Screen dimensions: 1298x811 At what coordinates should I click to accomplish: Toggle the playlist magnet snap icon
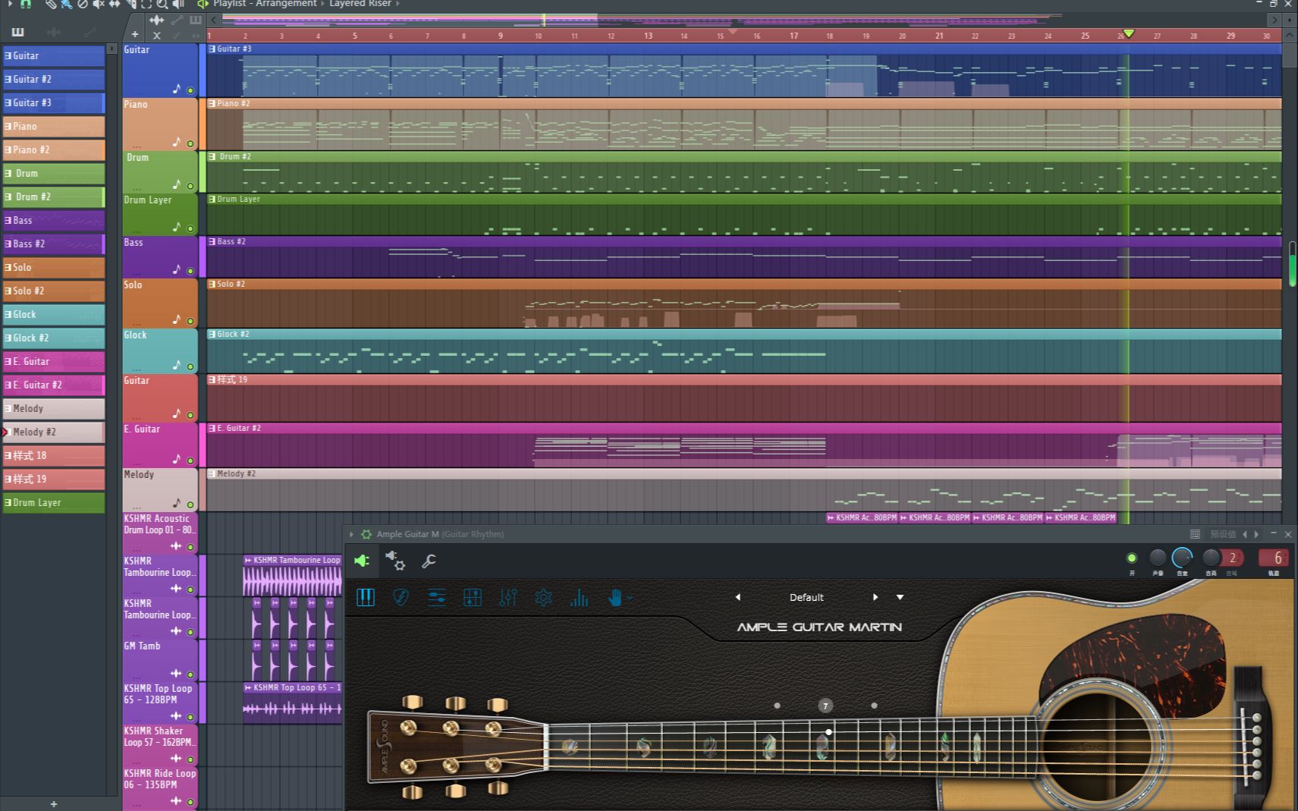(25, 4)
